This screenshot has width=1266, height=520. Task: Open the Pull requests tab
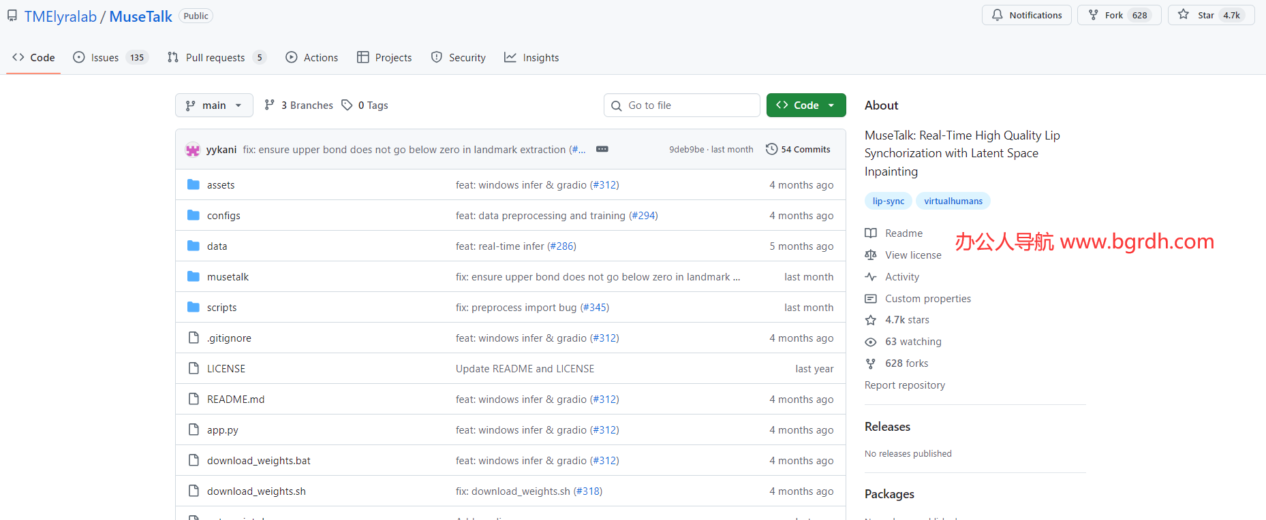[215, 58]
